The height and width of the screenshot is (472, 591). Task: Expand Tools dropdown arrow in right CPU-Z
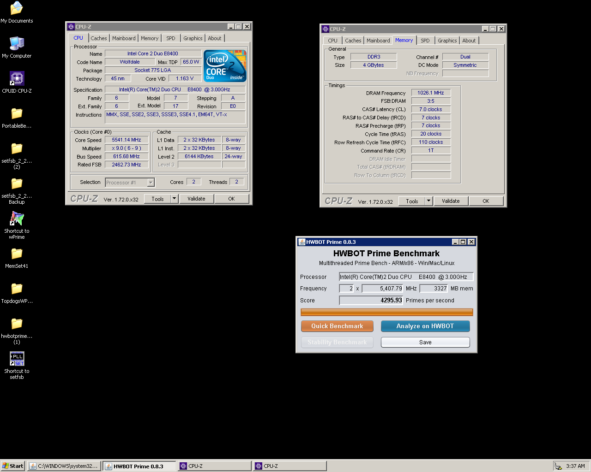[428, 201]
